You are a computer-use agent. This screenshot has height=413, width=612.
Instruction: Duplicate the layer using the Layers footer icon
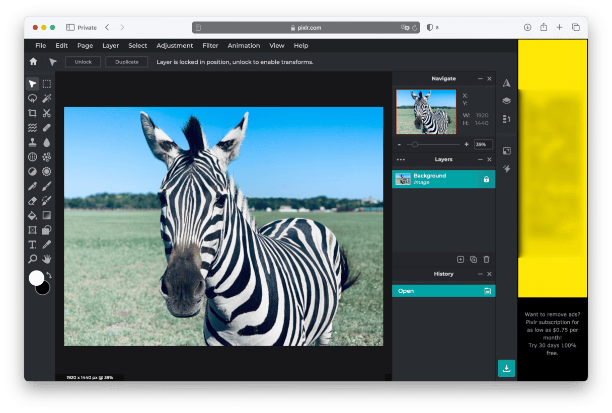coord(474,259)
